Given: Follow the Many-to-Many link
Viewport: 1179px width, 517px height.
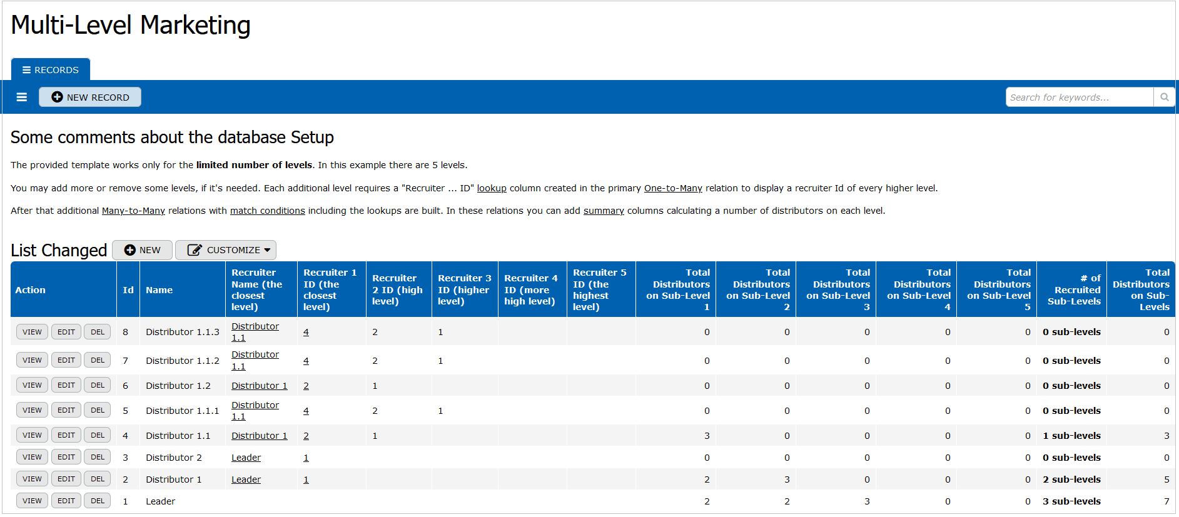Looking at the screenshot, I should tap(133, 211).
